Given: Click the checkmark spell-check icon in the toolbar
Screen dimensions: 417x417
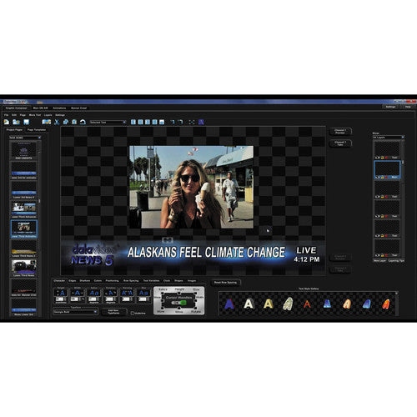Looking at the screenshot, I should coord(47,122).
